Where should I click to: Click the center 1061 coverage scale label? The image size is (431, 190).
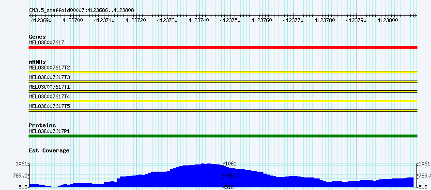[x=231, y=163]
